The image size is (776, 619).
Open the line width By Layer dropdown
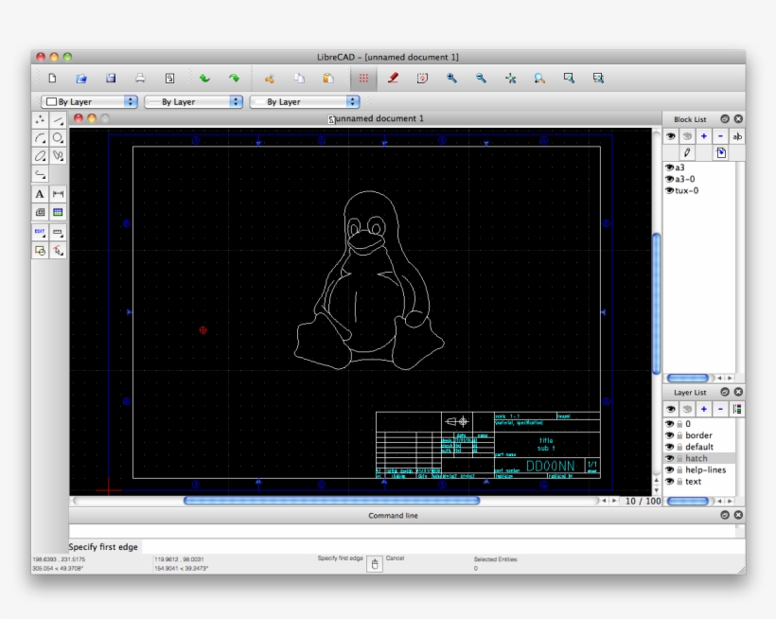[193, 101]
